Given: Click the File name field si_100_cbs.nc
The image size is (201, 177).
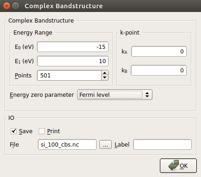Looking at the screenshot, I should tap(67, 145).
